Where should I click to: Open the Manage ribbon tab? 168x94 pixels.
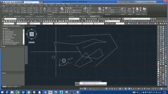[41, 6]
